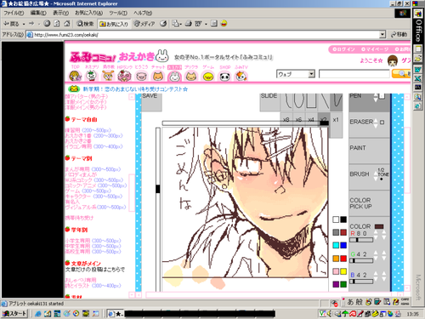Select the straight line shape tool

pos(324,101)
